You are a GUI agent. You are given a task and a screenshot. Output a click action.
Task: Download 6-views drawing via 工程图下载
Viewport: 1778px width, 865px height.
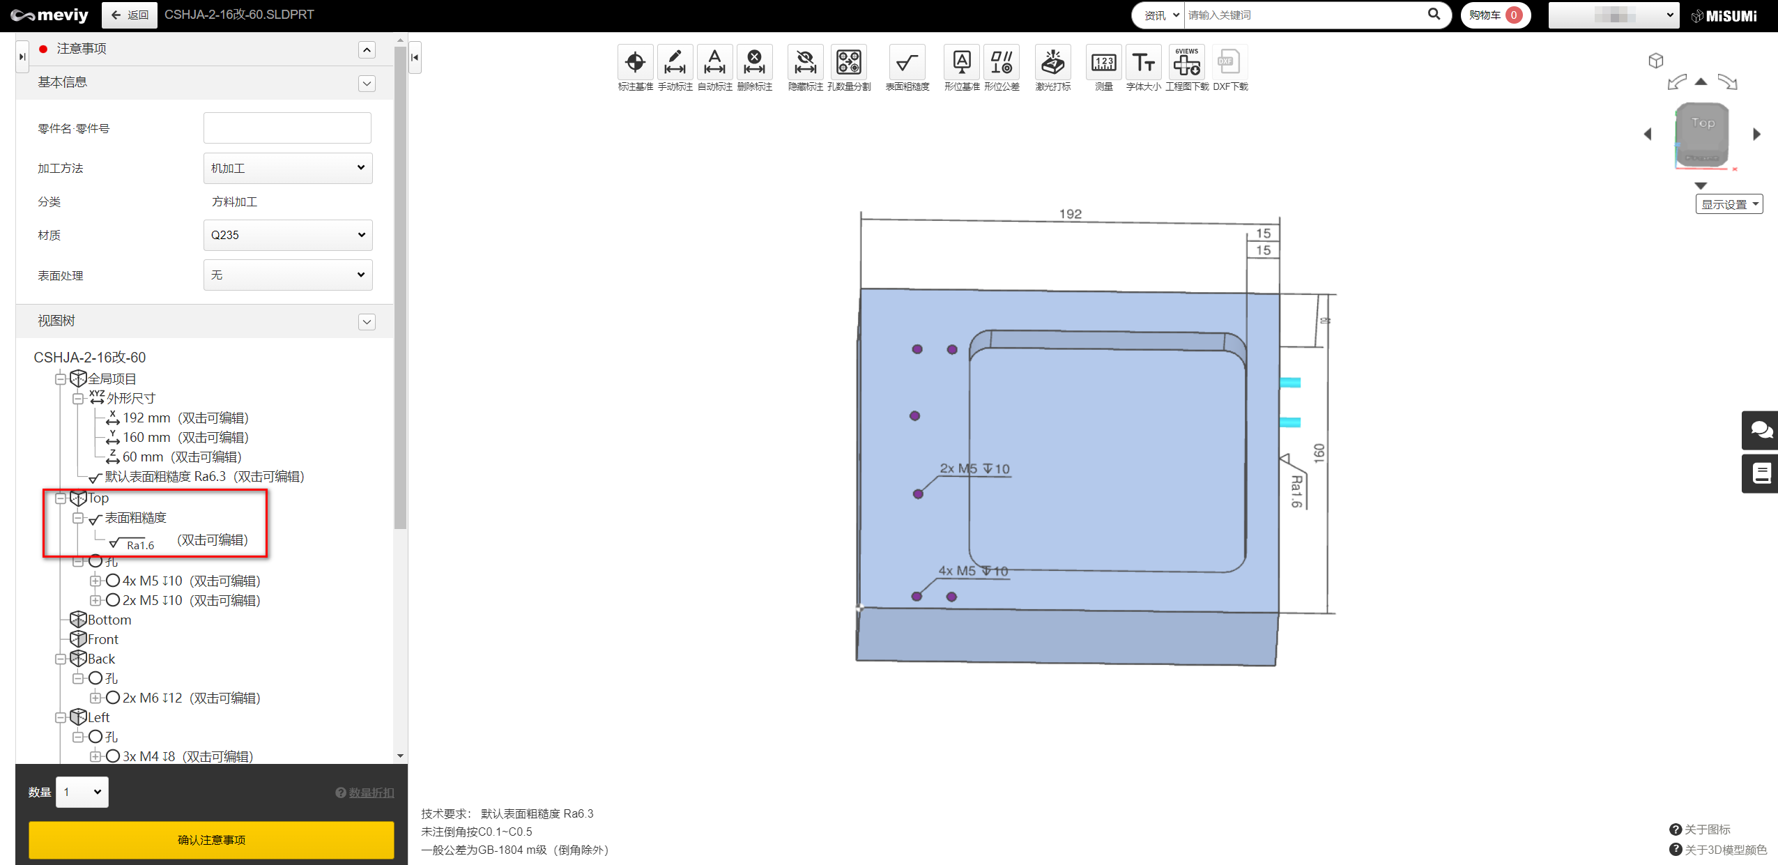tap(1186, 63)
